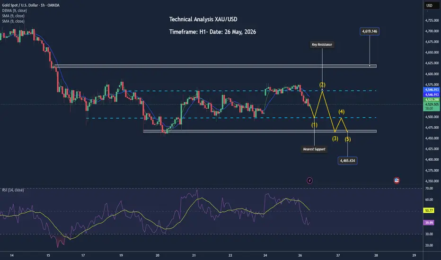Viewport: 441px width, 260px height.
Task: Click the Nearest Support label
Action: (x=314, y=149)
